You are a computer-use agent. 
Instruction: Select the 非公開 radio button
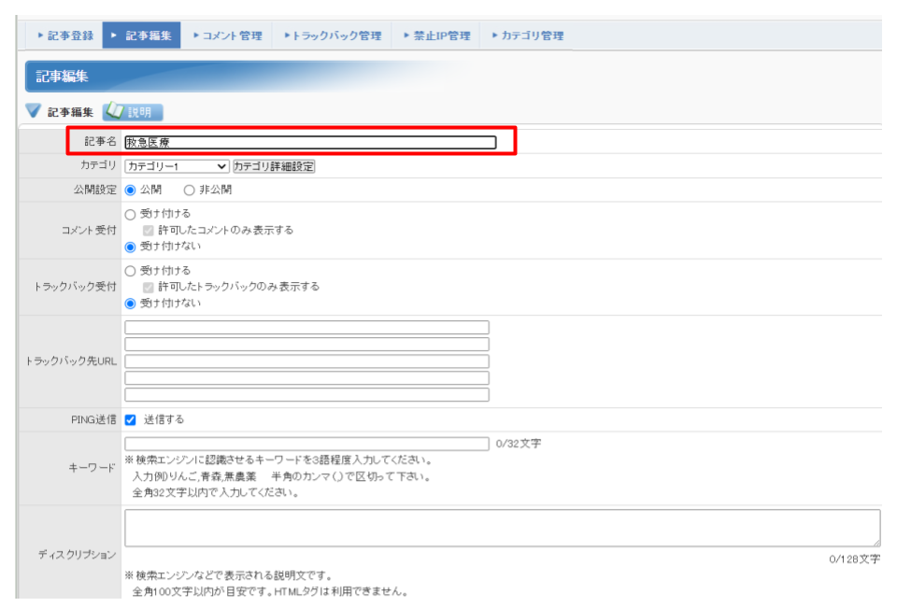click(189, 191)
